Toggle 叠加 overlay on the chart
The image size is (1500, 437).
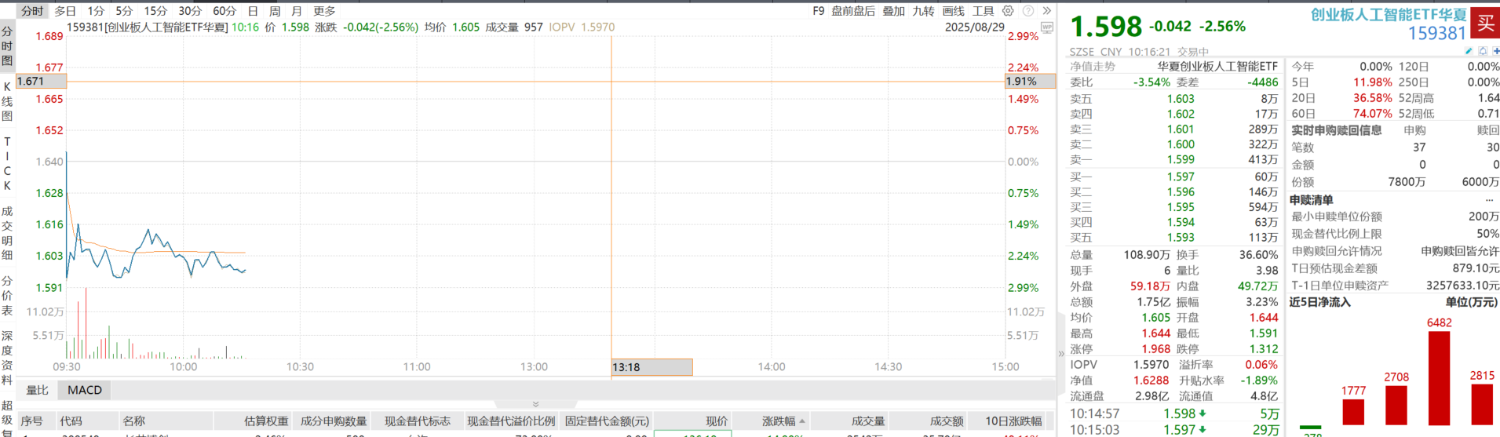point(893,11)
